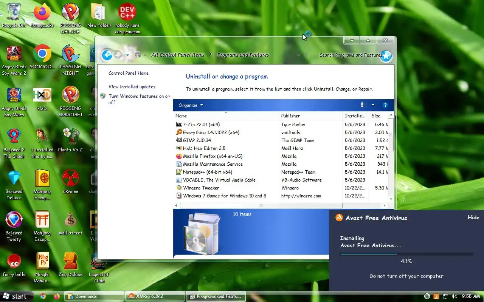Click the Chrome icon in the taskbar
Viewport: 484px width, 302px height.
pyautogui.click(x=43, y=296)
